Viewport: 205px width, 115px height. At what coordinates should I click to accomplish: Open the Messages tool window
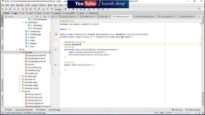coord(54,110)
